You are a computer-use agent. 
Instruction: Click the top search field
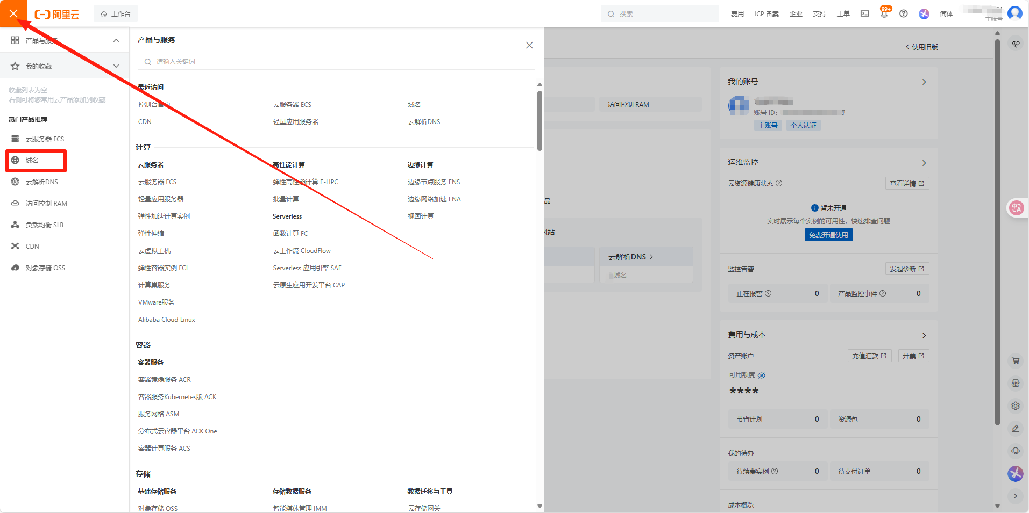coord(659,14)
